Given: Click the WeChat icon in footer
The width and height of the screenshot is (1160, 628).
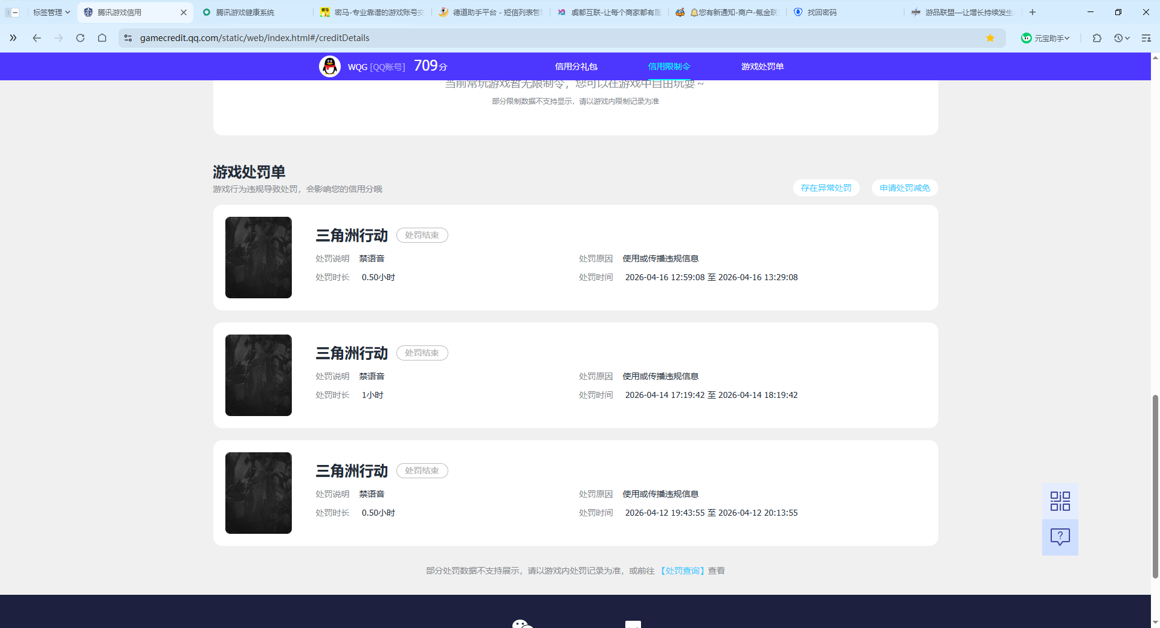Looking at the screenshot, I should pyautogui.click(x=523, y=624).
